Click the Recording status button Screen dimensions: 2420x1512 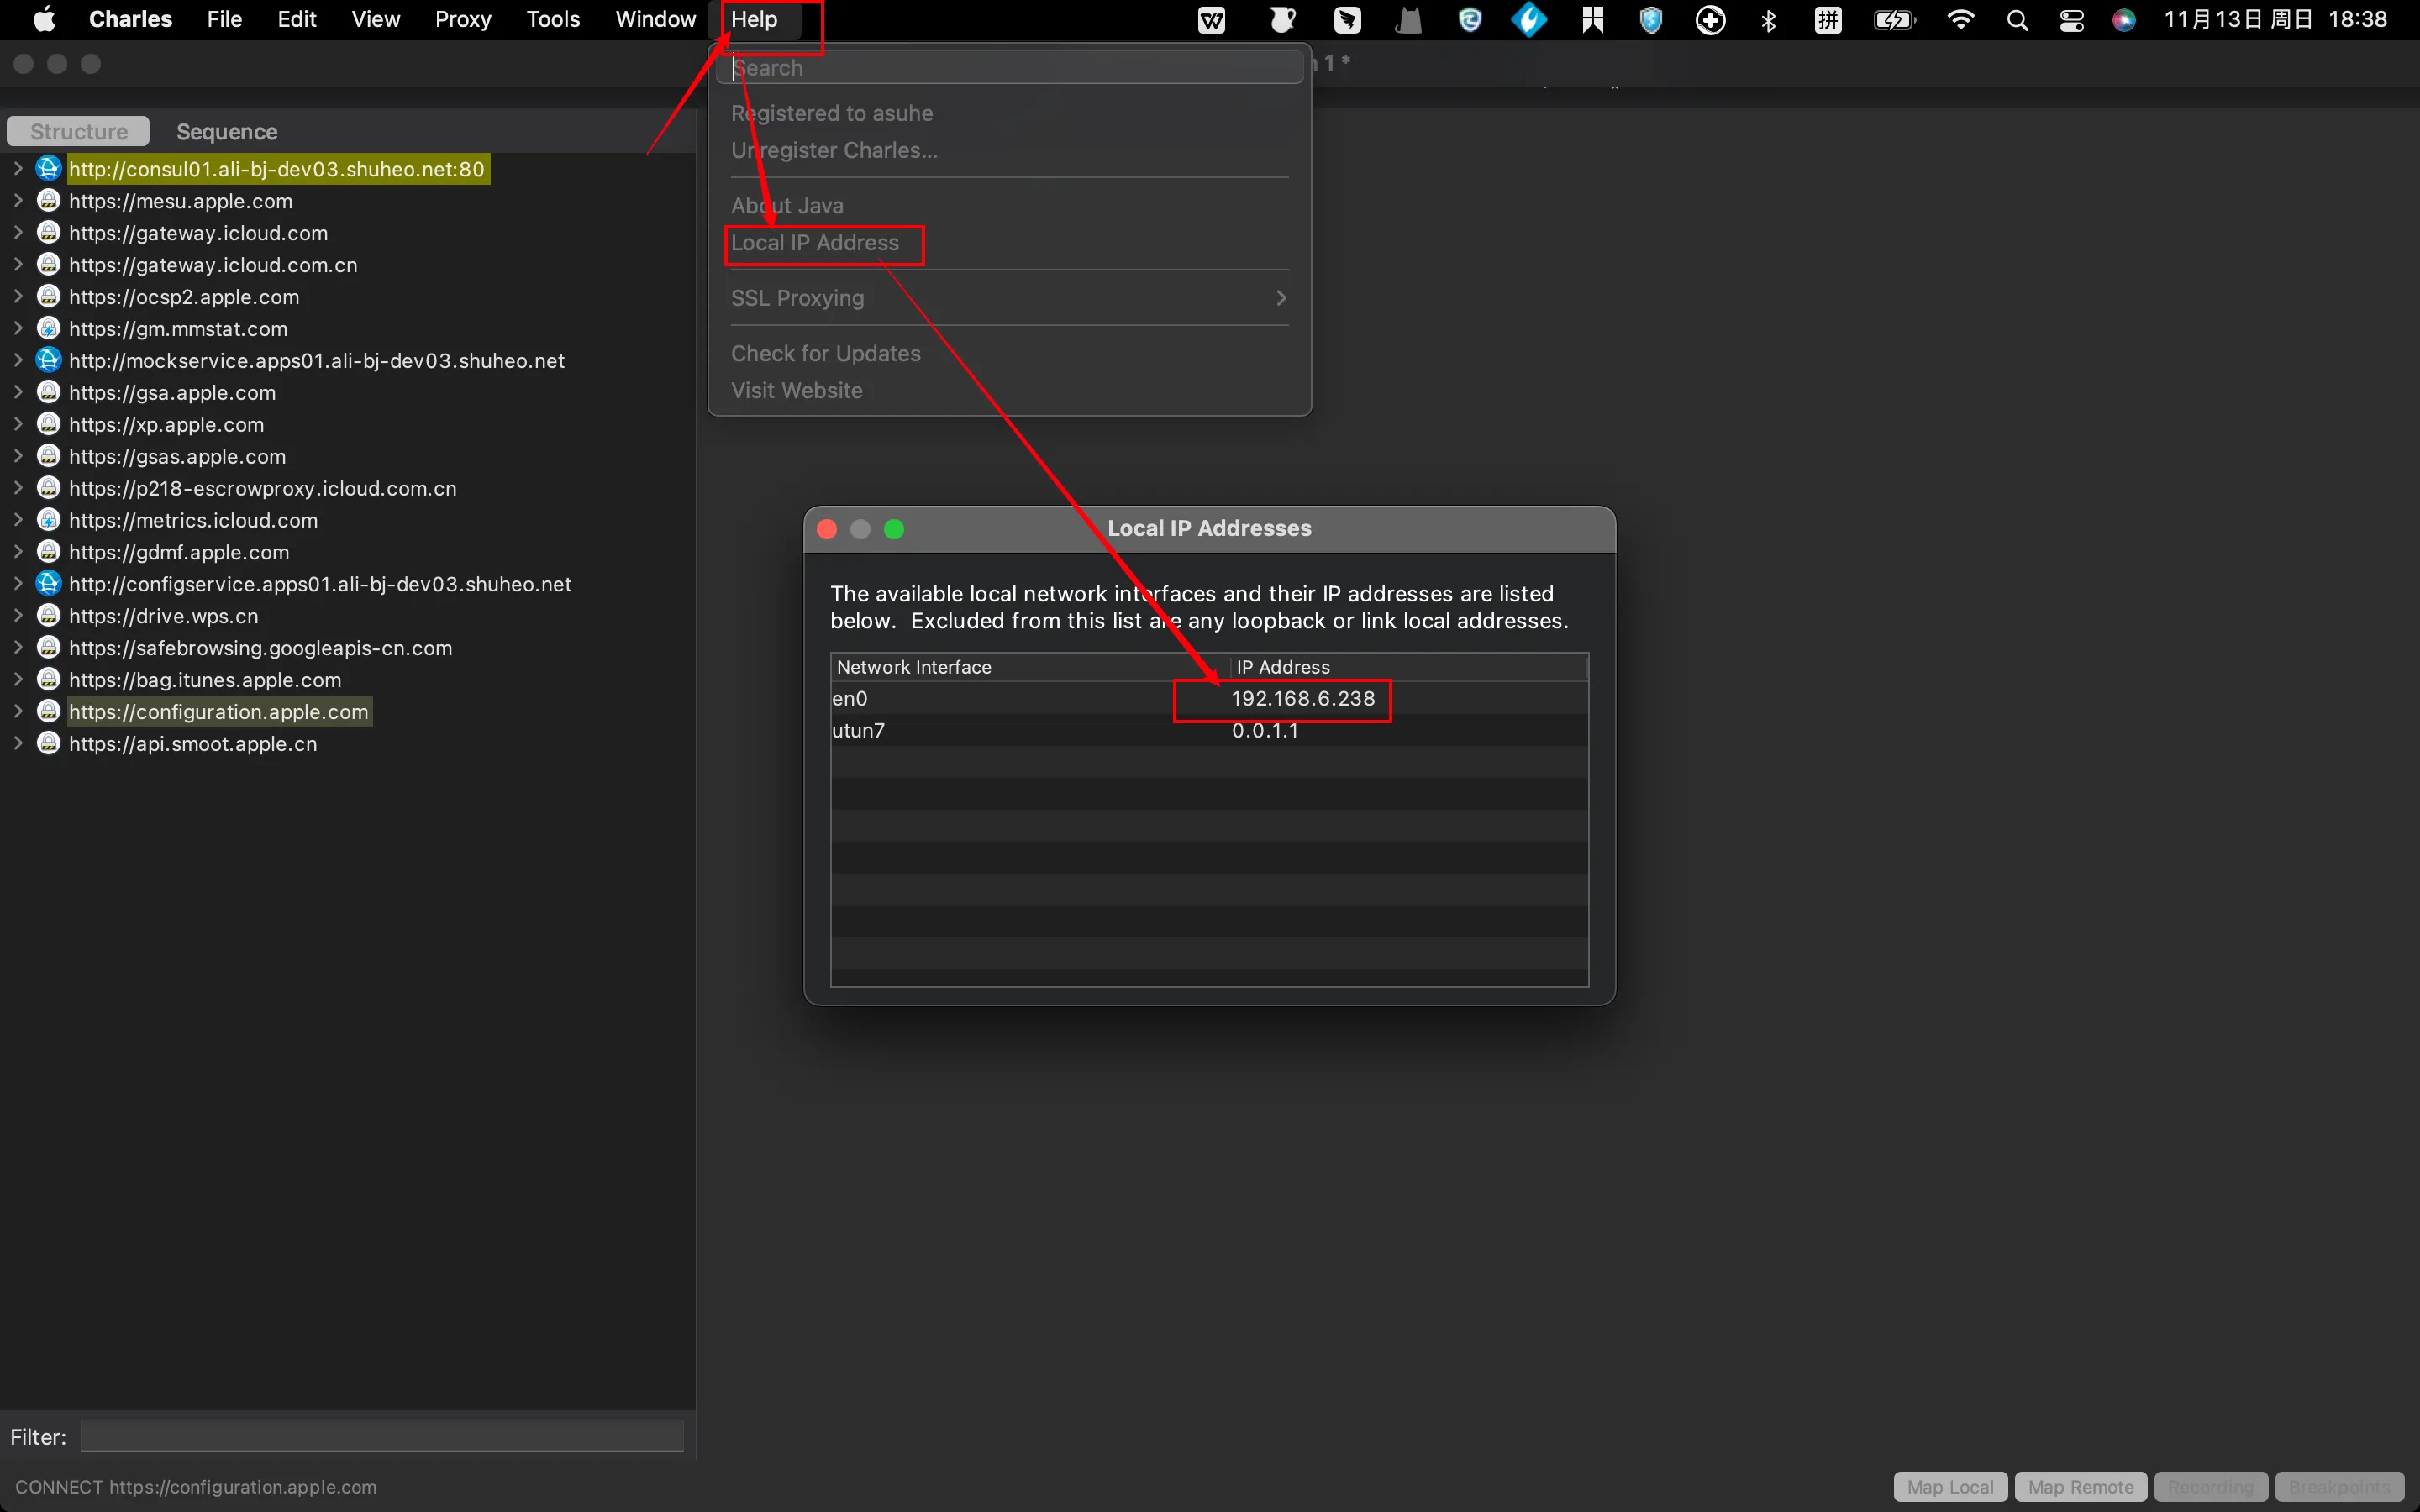pyautogui.click(x=2210, y=1486)
